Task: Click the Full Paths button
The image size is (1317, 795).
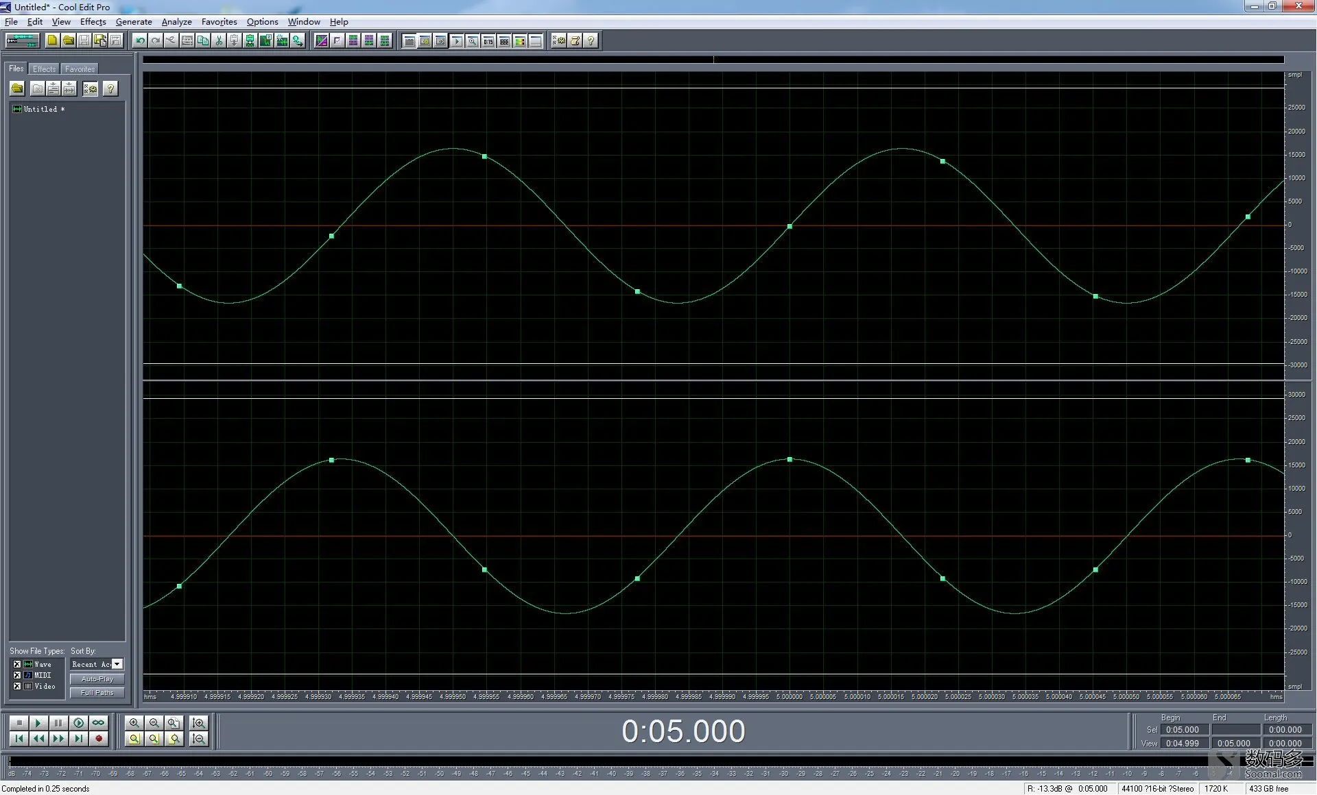Action: [x=97, y=693]
